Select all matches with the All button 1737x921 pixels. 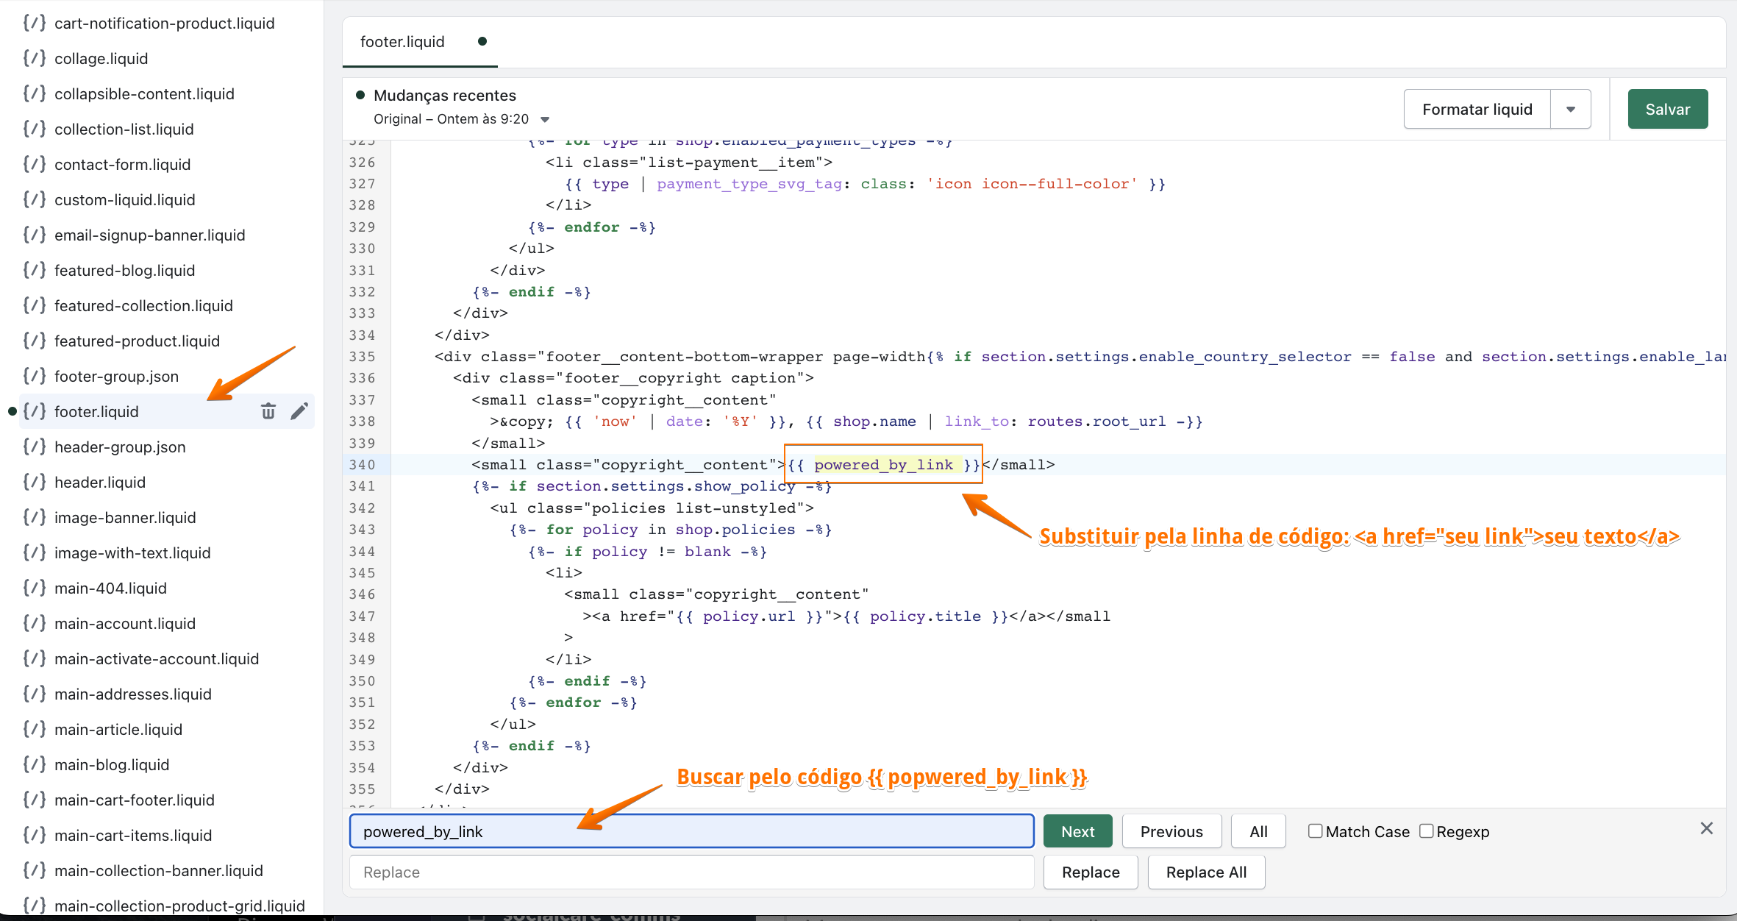tap(1258, 831)
